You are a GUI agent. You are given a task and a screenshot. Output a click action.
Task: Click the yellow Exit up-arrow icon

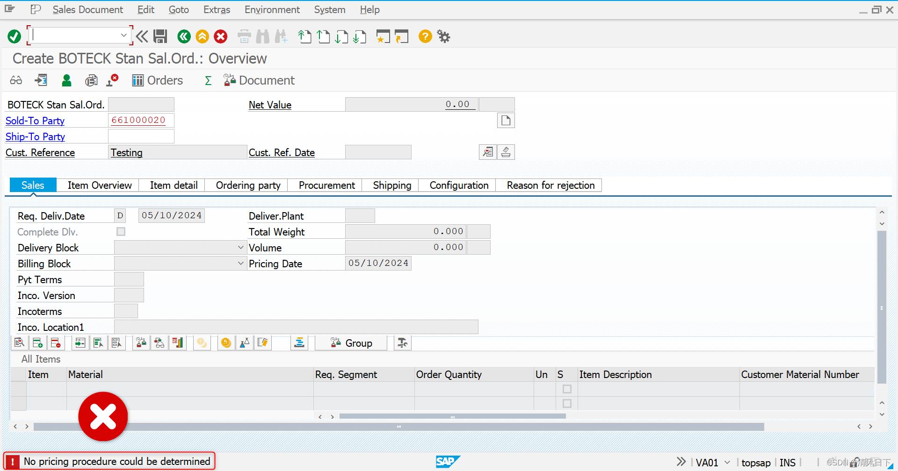point(202,36)
